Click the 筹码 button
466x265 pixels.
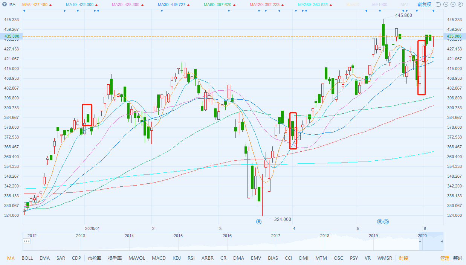tap(457, 258)
